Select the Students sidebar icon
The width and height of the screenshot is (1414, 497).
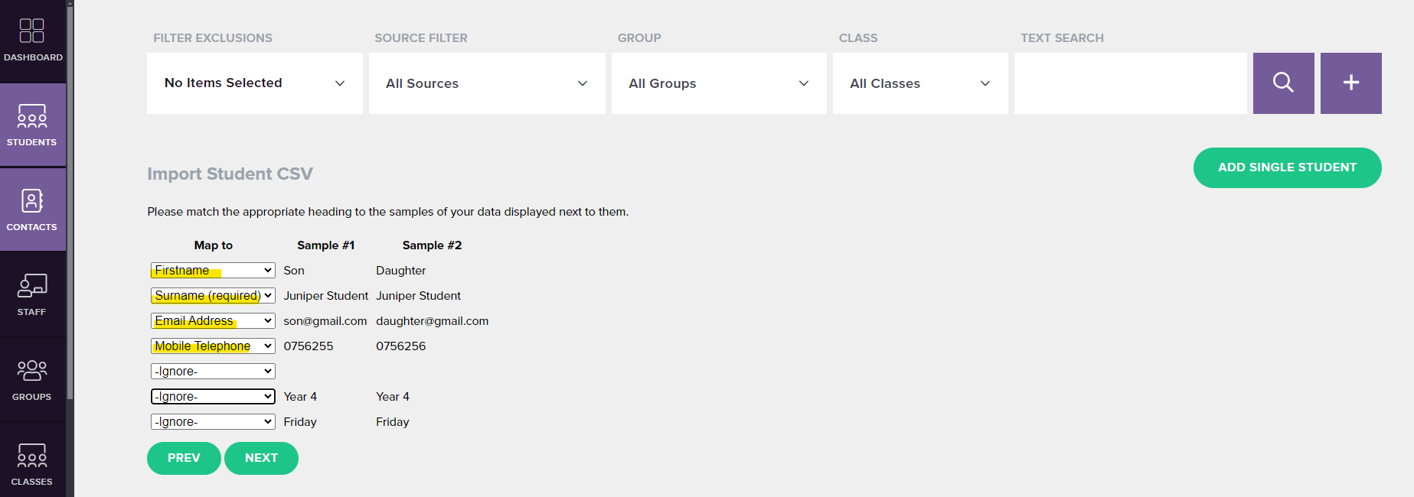[x=32, y=125]
